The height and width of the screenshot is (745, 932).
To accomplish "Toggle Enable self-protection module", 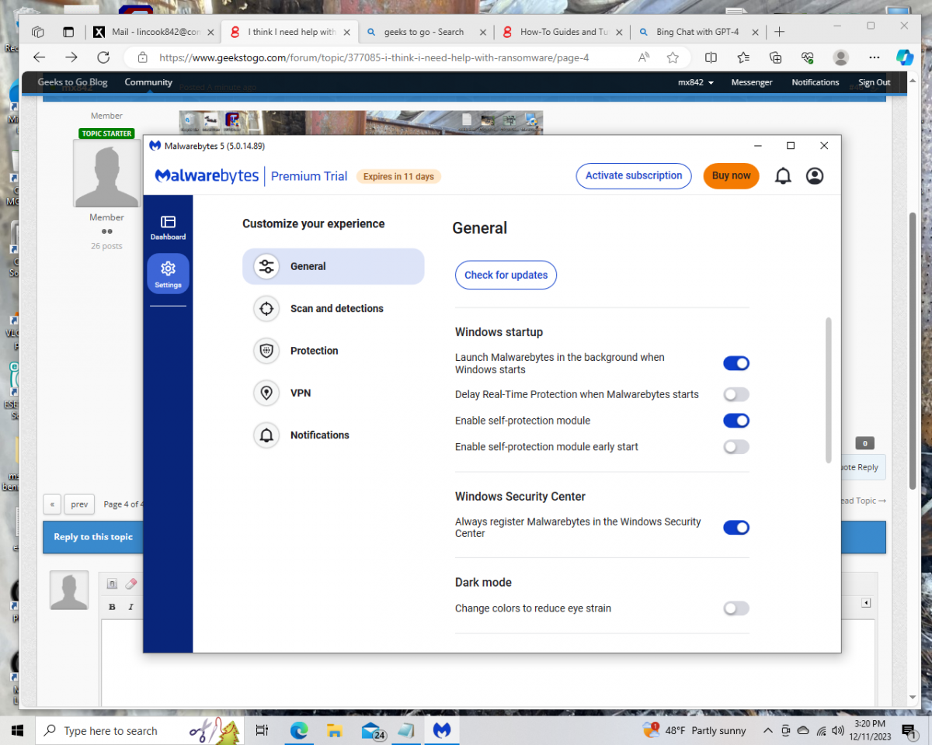I will (x=736, y=421).
